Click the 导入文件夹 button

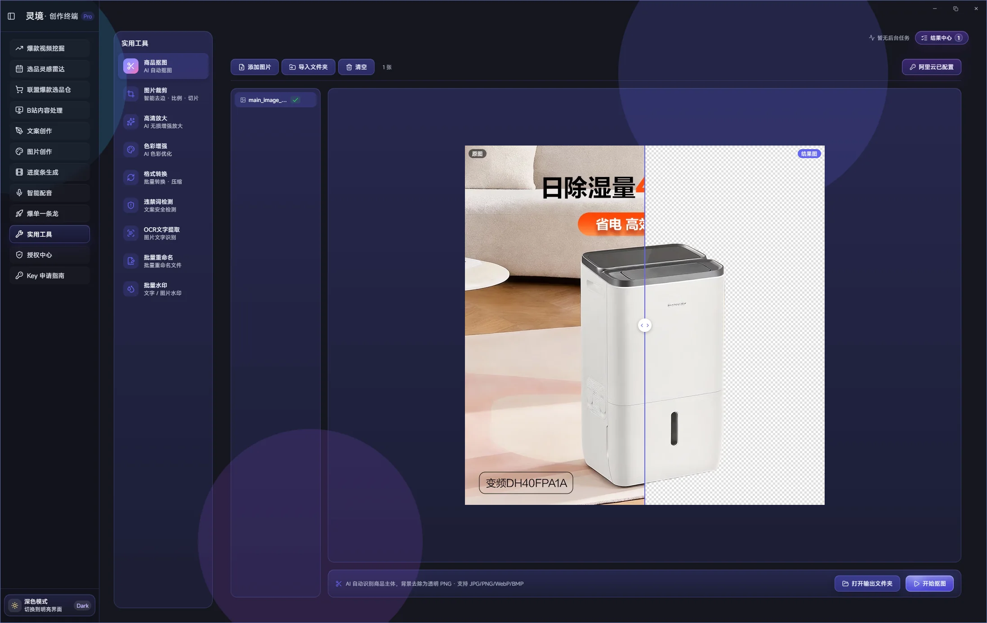pyautogui.click(x=308, y=67)
